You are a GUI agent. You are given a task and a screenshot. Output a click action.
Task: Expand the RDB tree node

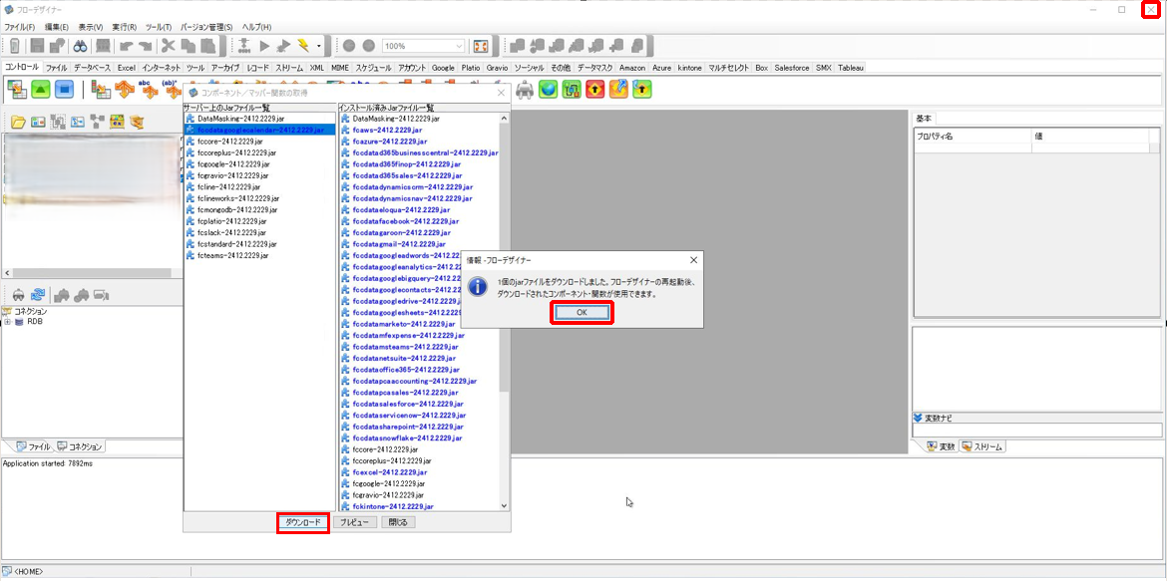[7, 322]
